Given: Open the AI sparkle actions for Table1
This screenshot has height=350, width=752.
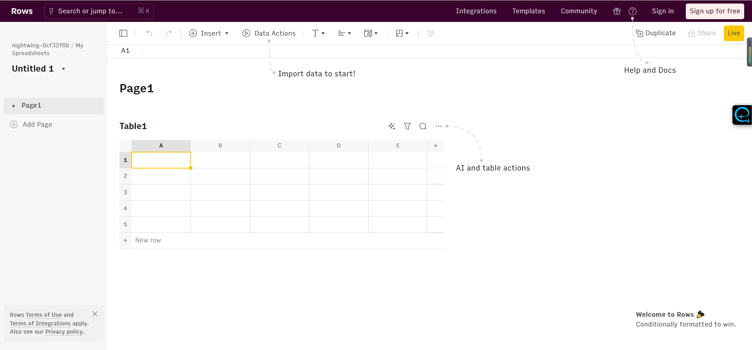Looking at the screenshot, I should point(391,126).
